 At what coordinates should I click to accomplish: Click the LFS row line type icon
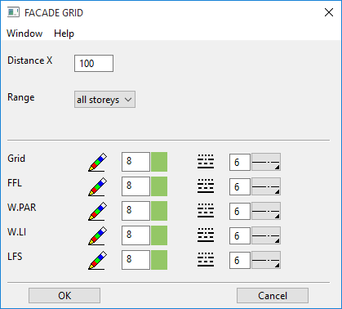(x=206, y=260)
